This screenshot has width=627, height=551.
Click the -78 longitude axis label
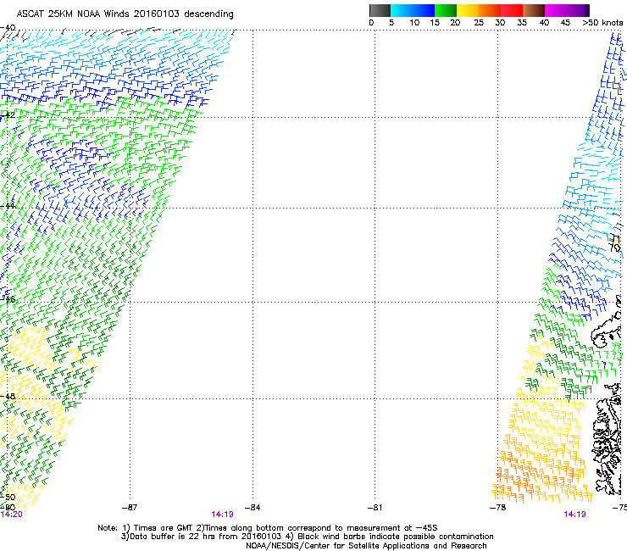click(x=497, y=507)
